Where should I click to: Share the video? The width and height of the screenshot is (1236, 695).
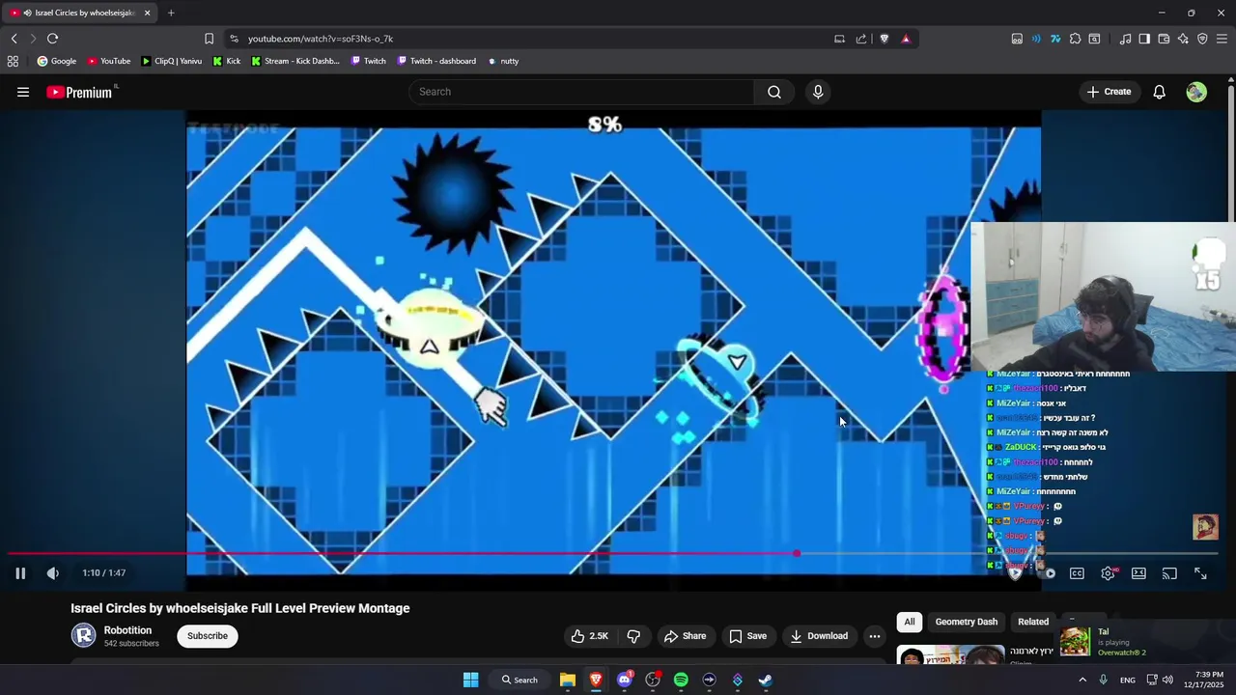[x=685, y=636]
